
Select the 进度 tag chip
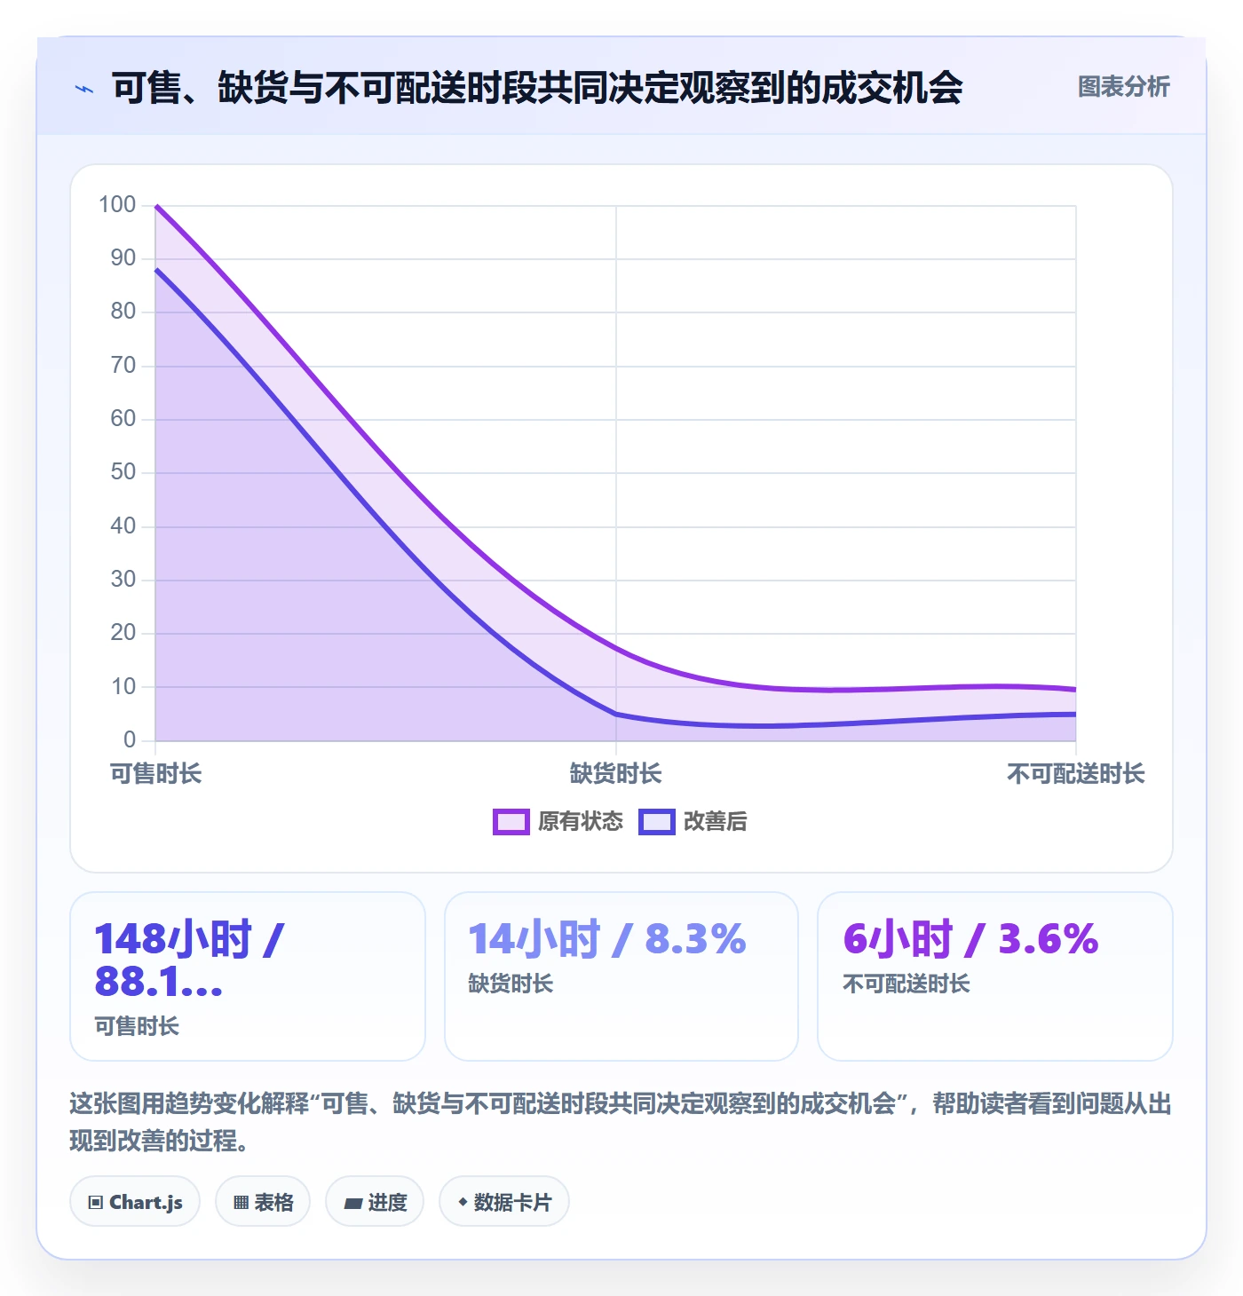tap(375, 1202)
